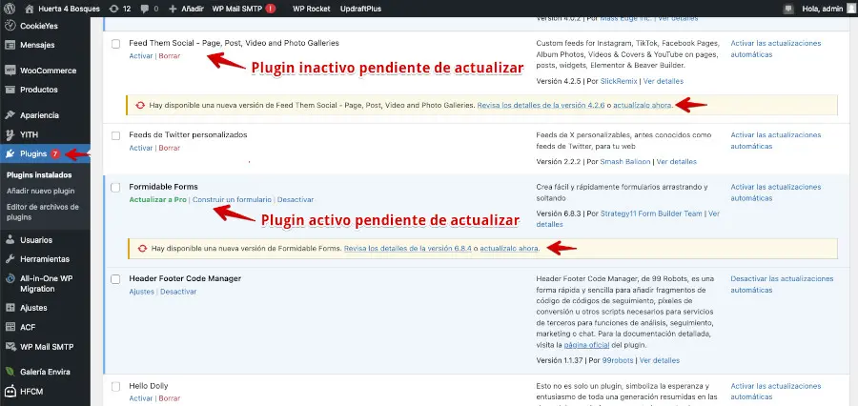The width and height of the screenshot is (858, 406).
Task: Open the 12 pending updates icon
Action: (113, 9)
